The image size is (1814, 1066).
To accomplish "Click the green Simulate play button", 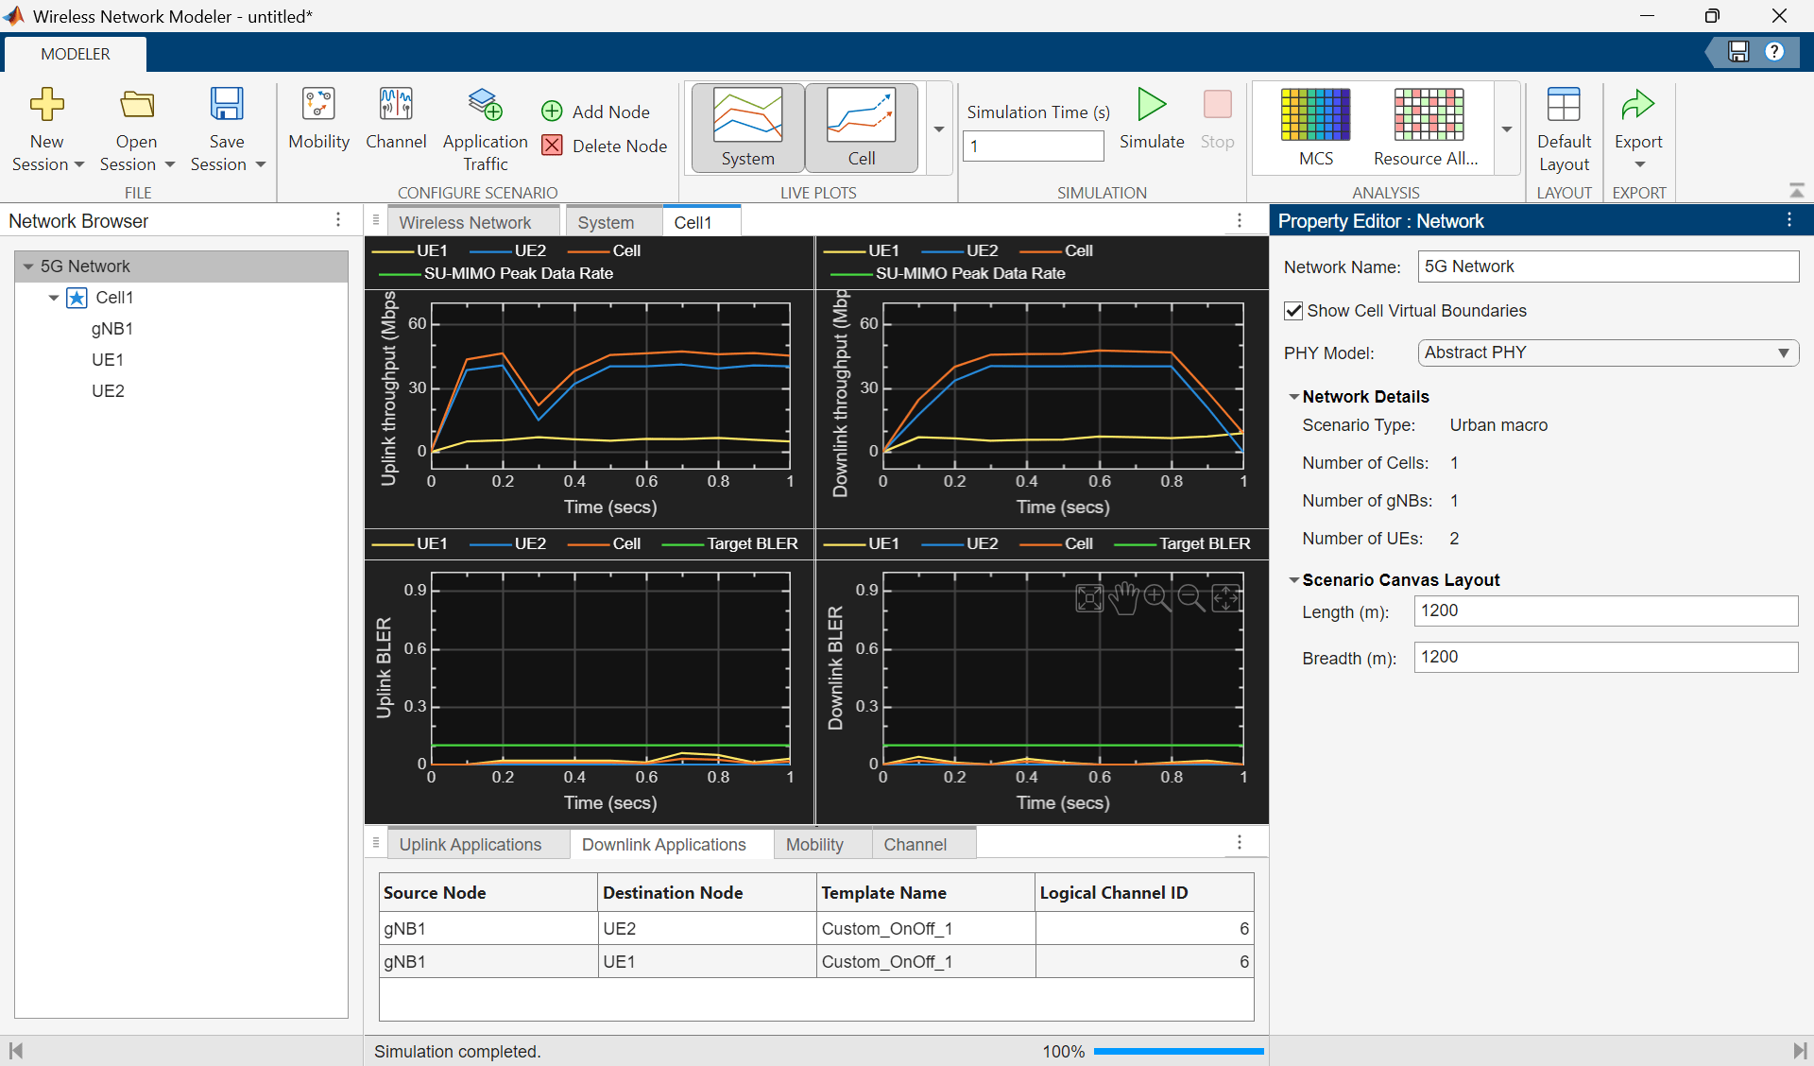I will [x=1151, y=105].
